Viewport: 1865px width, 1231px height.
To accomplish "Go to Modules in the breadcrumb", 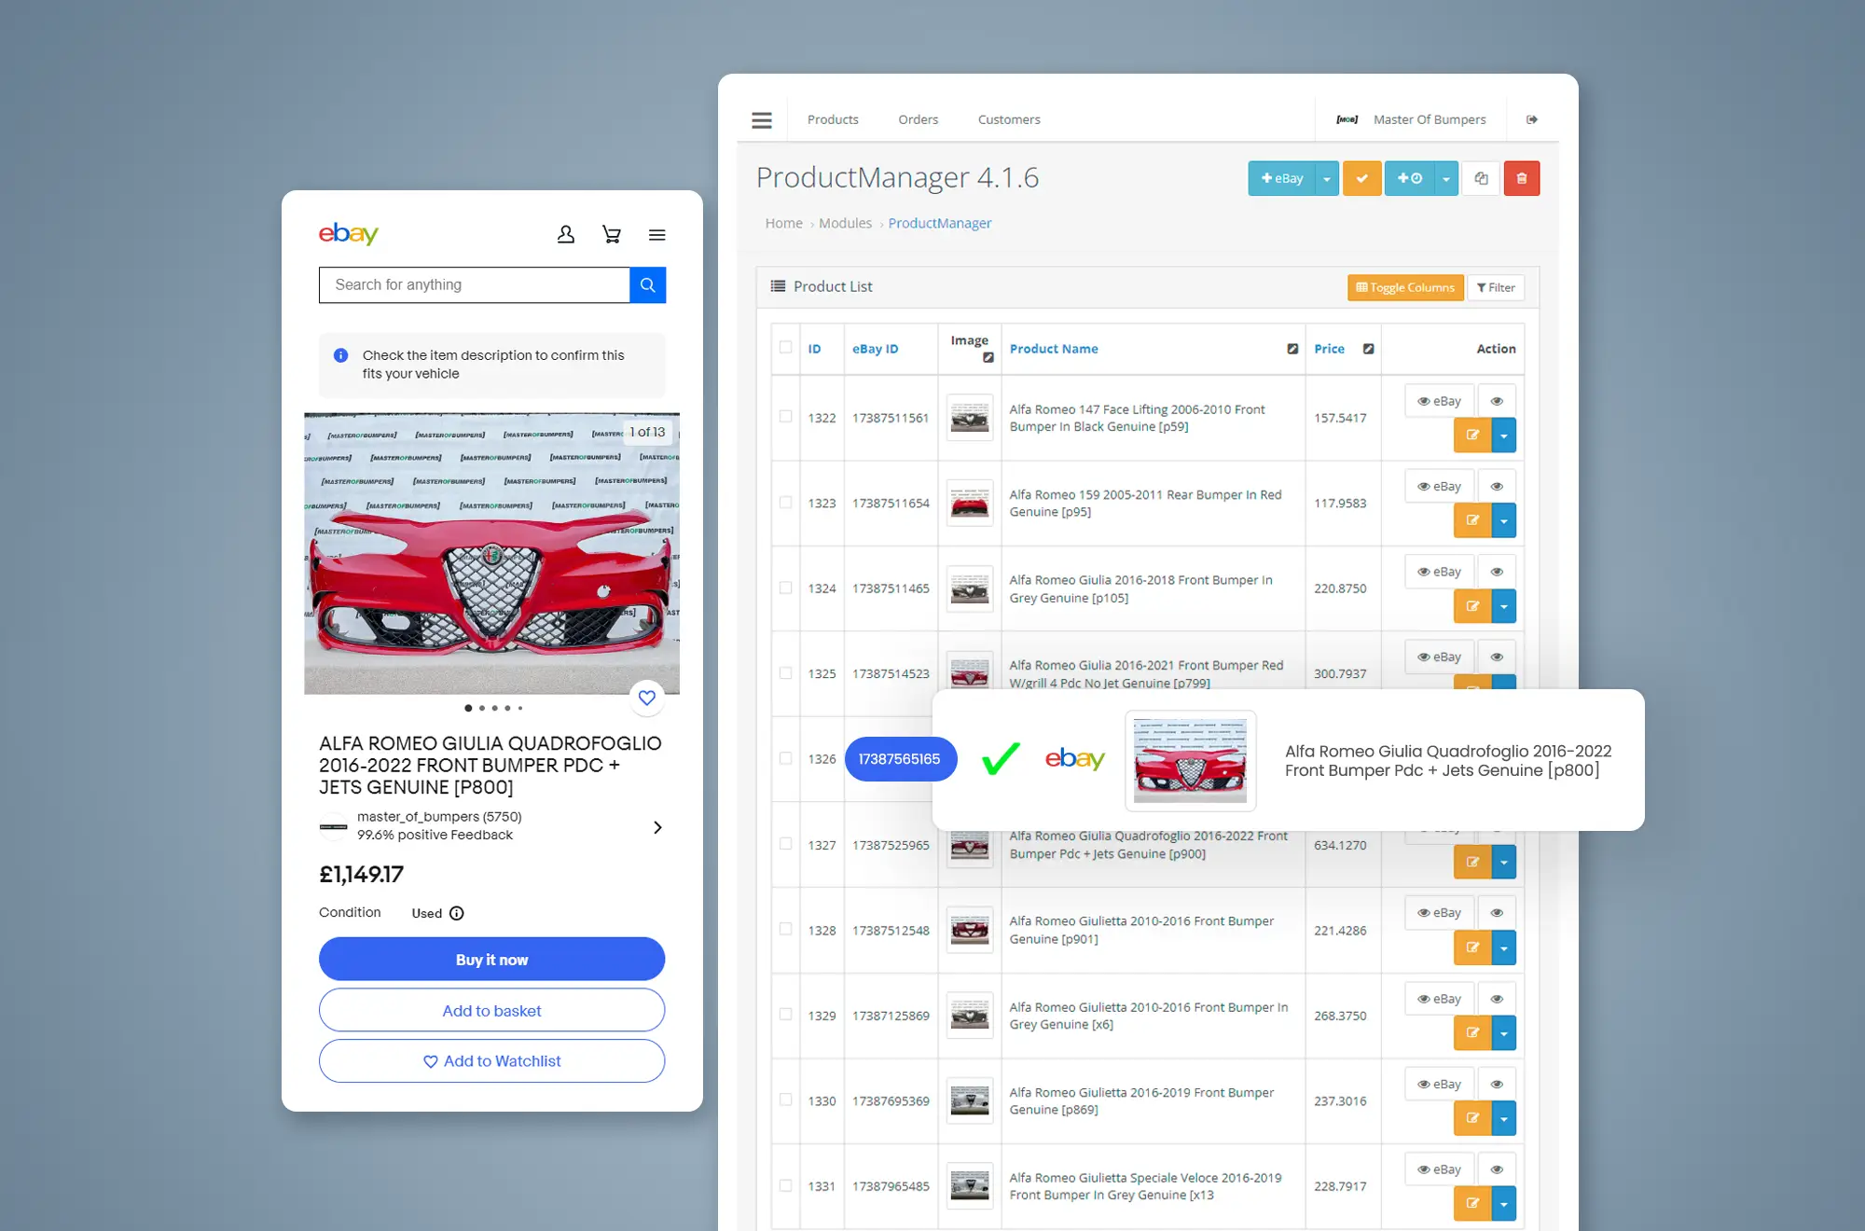I will point(846,223).
